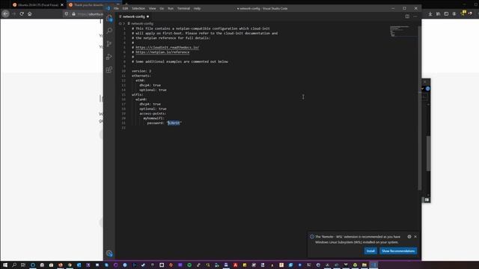479x269 pixels.
Task: Open notification settings gear
Action: (409, 237)
